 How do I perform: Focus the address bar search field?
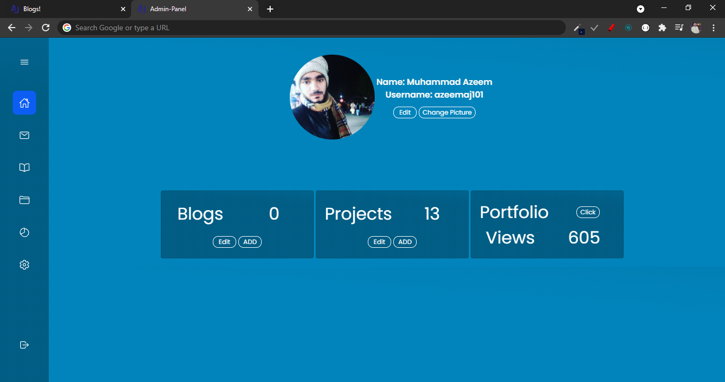click(312, 28)
